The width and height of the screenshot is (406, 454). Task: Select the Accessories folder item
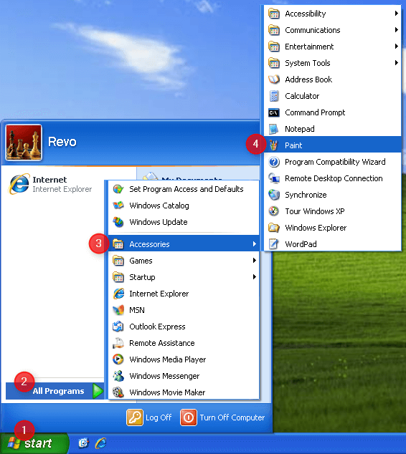184,243
